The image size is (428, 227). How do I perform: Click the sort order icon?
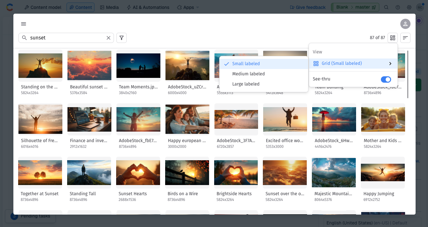click(405, 38)
